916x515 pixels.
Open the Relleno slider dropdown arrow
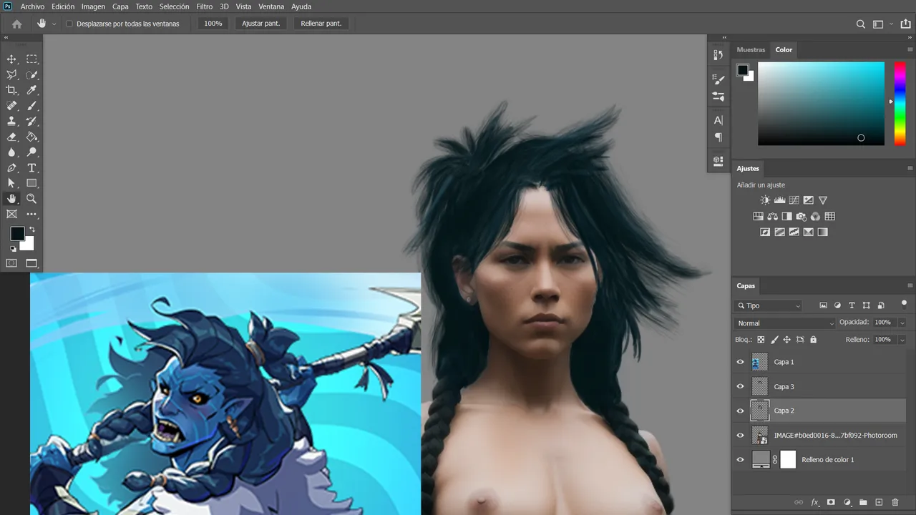(902, 340)
